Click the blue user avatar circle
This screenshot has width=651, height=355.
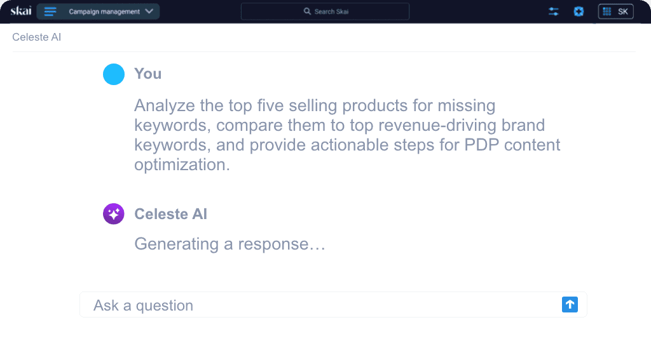[114, 74]
